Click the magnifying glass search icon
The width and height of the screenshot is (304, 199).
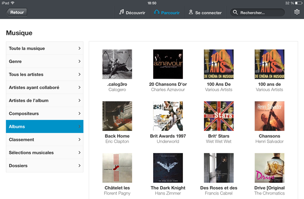click(235, 12)
